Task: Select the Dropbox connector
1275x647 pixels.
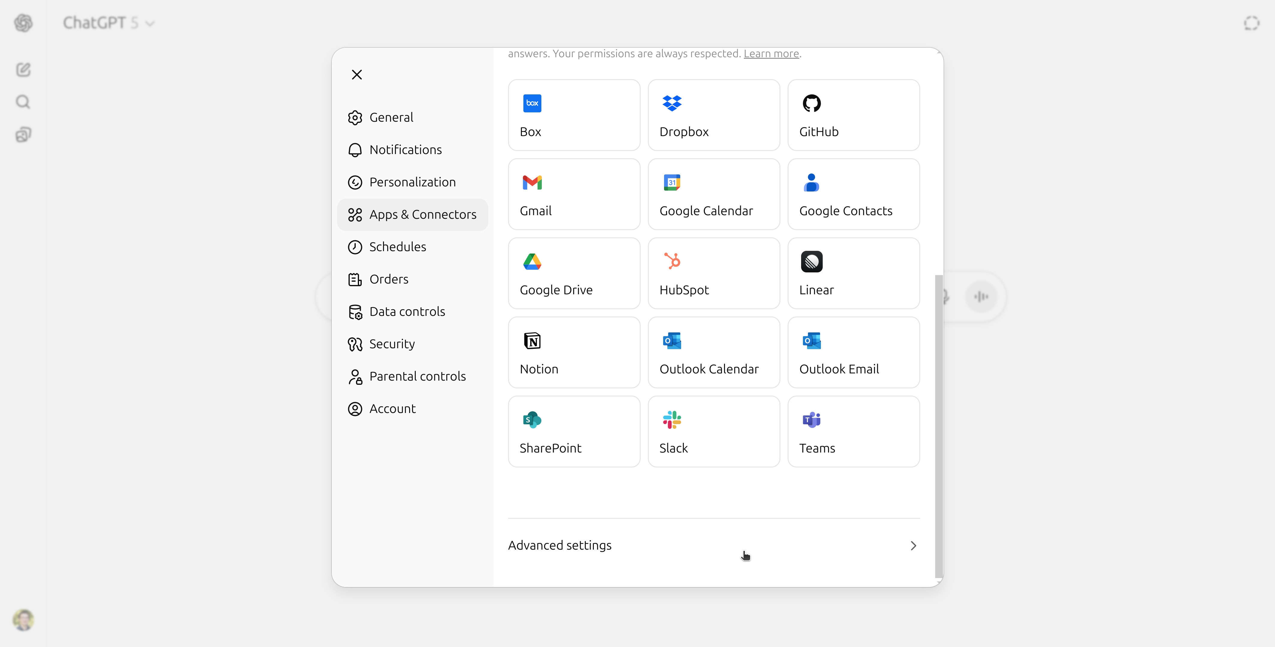Action: point(713,115)
